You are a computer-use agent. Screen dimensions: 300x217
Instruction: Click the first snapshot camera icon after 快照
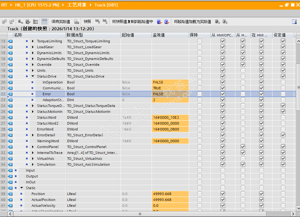coord(97,22)
